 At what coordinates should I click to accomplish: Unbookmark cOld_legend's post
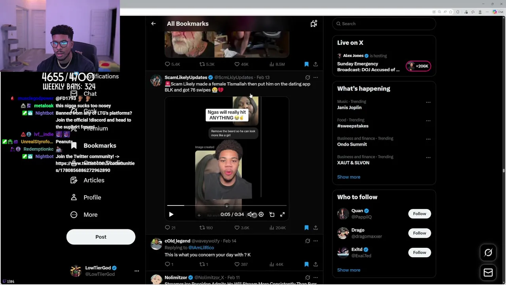coord(306,264)
